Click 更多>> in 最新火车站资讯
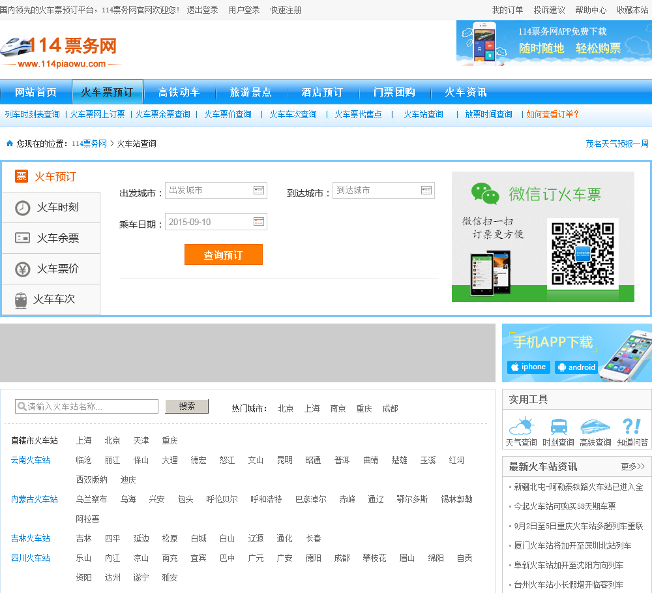The width and height of the screenshot is (652, 593). (632, 466)
